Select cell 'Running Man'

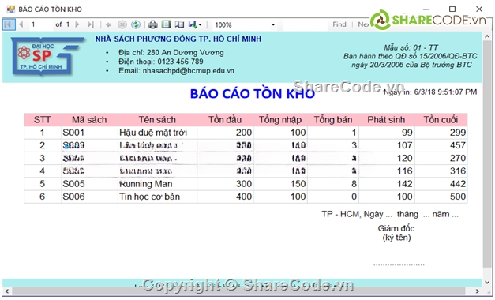point(157,184)
